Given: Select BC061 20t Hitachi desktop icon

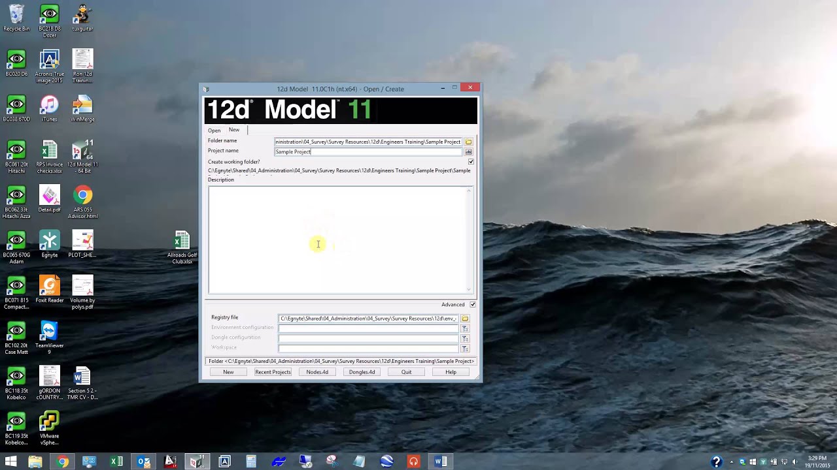Looking at the screenshot, I should pos(16,157).
